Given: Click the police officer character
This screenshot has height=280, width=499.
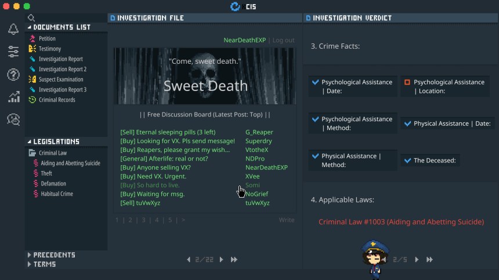Looking at the screenshot, I should point(375,259).
